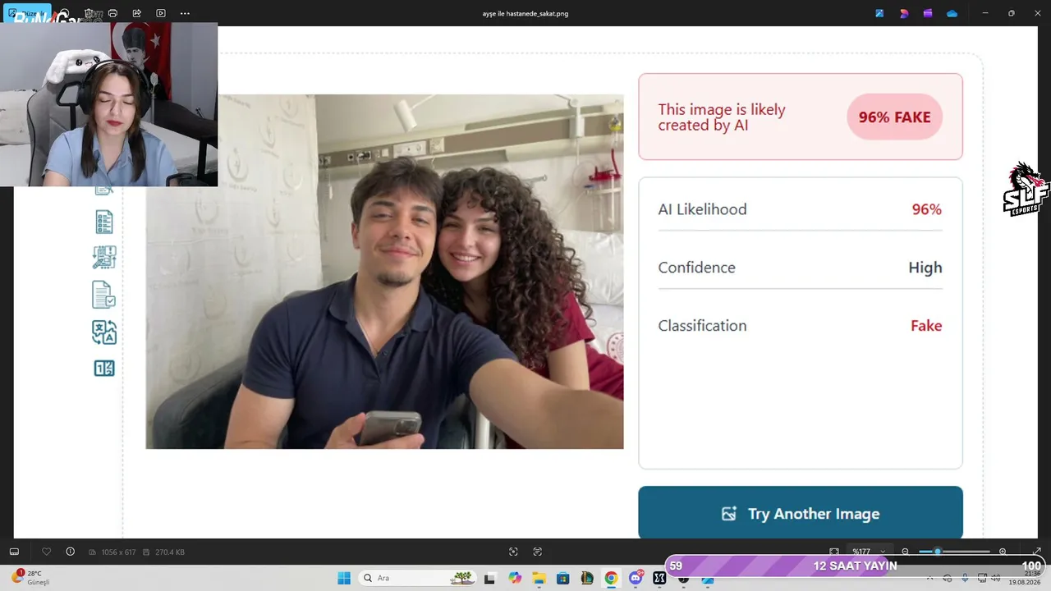The height and width of the screenshot is (591, 1051).
Task: Click the AI Likelihood 96% value
Action: click(x=927, y=209)
